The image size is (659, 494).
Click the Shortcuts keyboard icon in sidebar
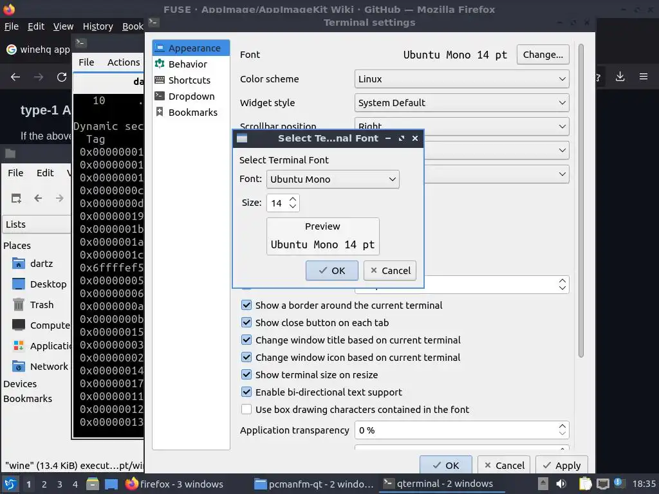(x=160, y=80)
